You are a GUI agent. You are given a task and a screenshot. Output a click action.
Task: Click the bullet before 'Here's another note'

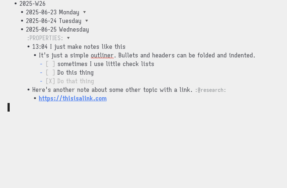[28, 90]
